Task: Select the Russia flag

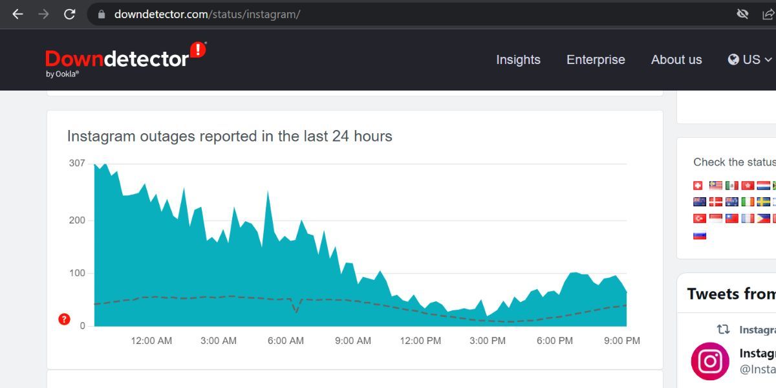Action: [x=700, y=235]
